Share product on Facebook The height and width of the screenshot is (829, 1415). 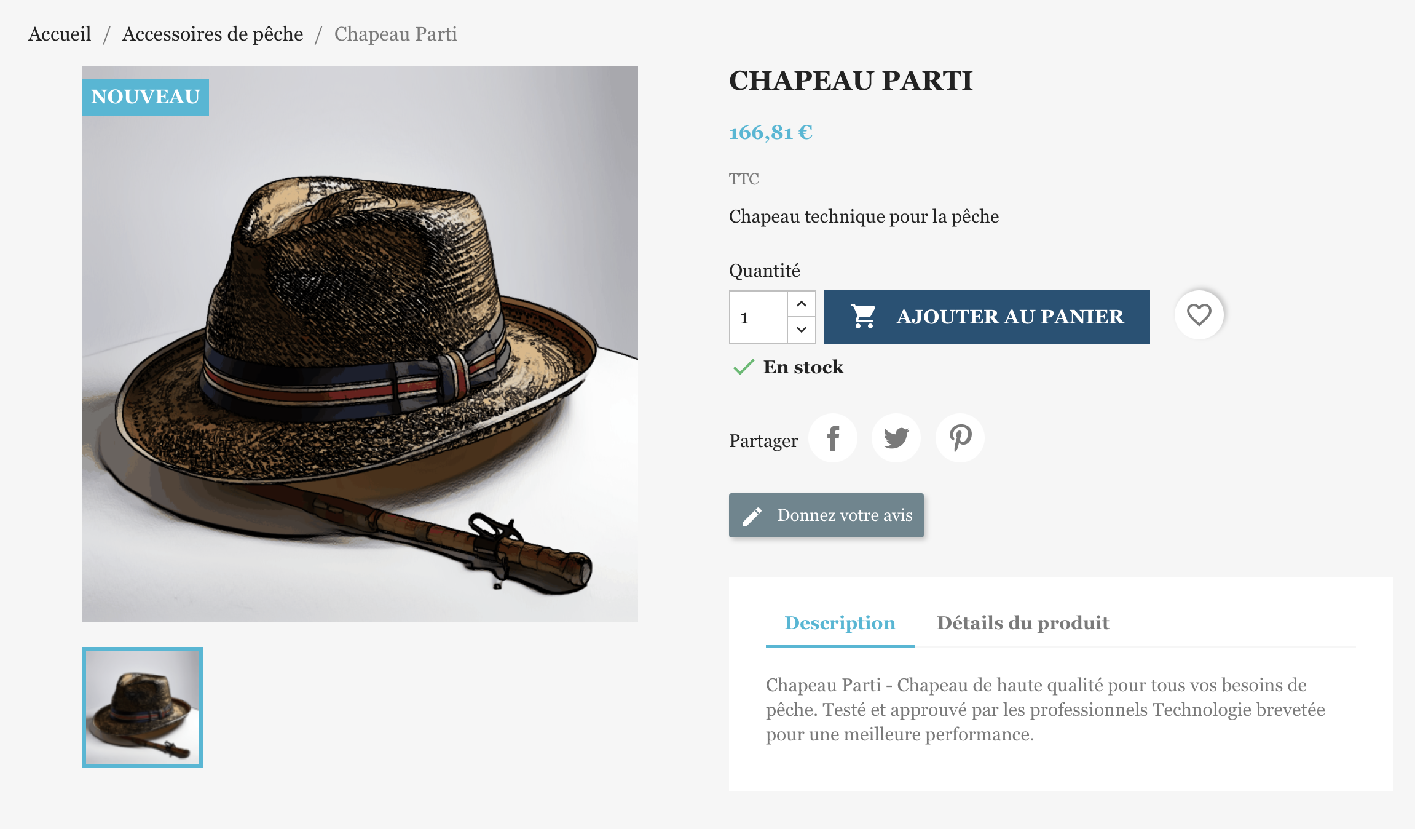[833, 438]
